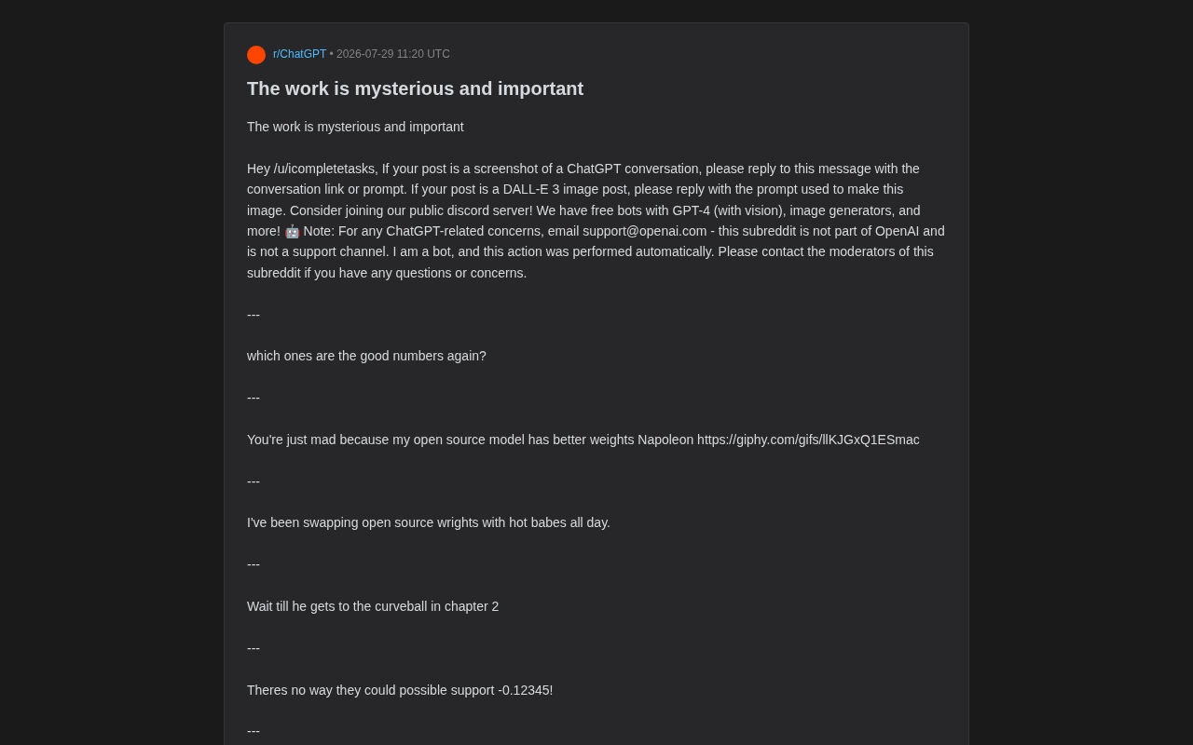Click the 'could possible support -0.12345!' comment
This screenshot has width=1193, height=745.
(x=400, y=690)
